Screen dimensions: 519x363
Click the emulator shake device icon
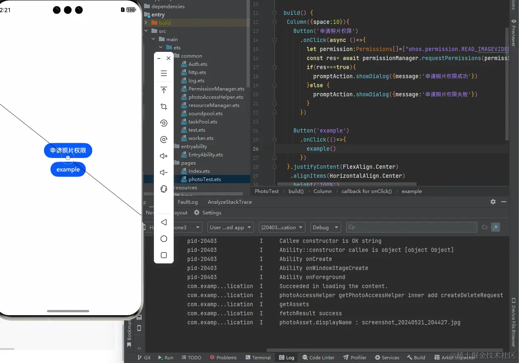[164, 189]
